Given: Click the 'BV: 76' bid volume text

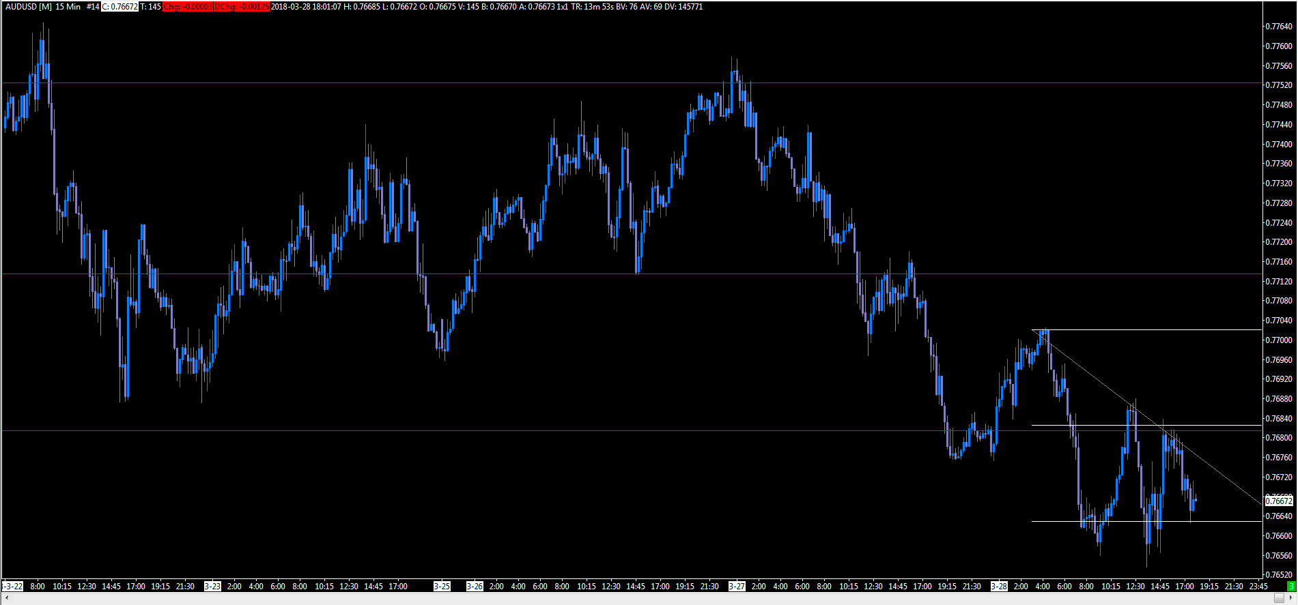Looking at the screenshot, I should [627, 7].
